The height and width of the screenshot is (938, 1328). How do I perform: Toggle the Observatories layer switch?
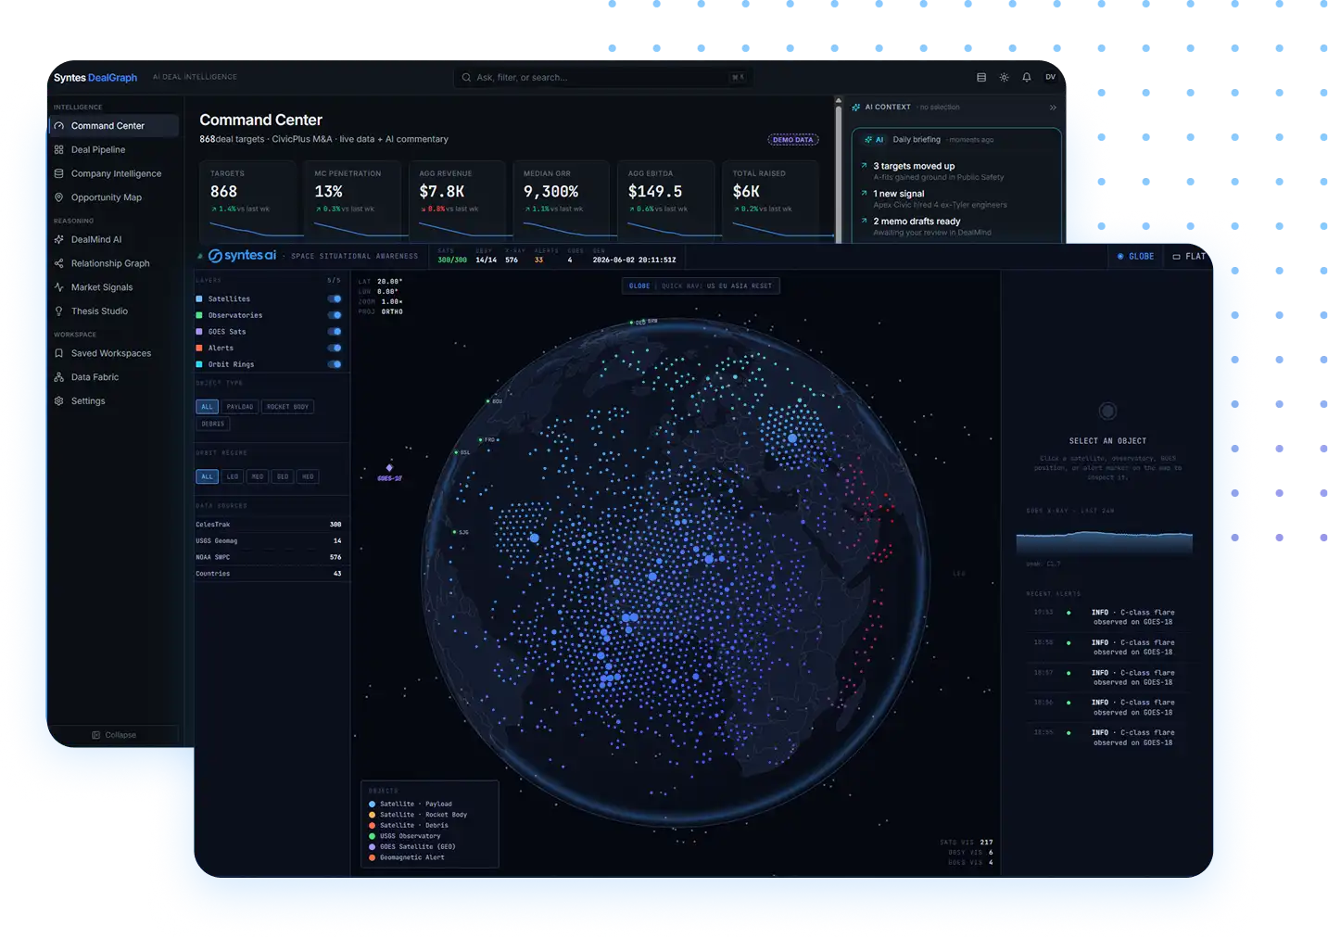click(335, 315)
